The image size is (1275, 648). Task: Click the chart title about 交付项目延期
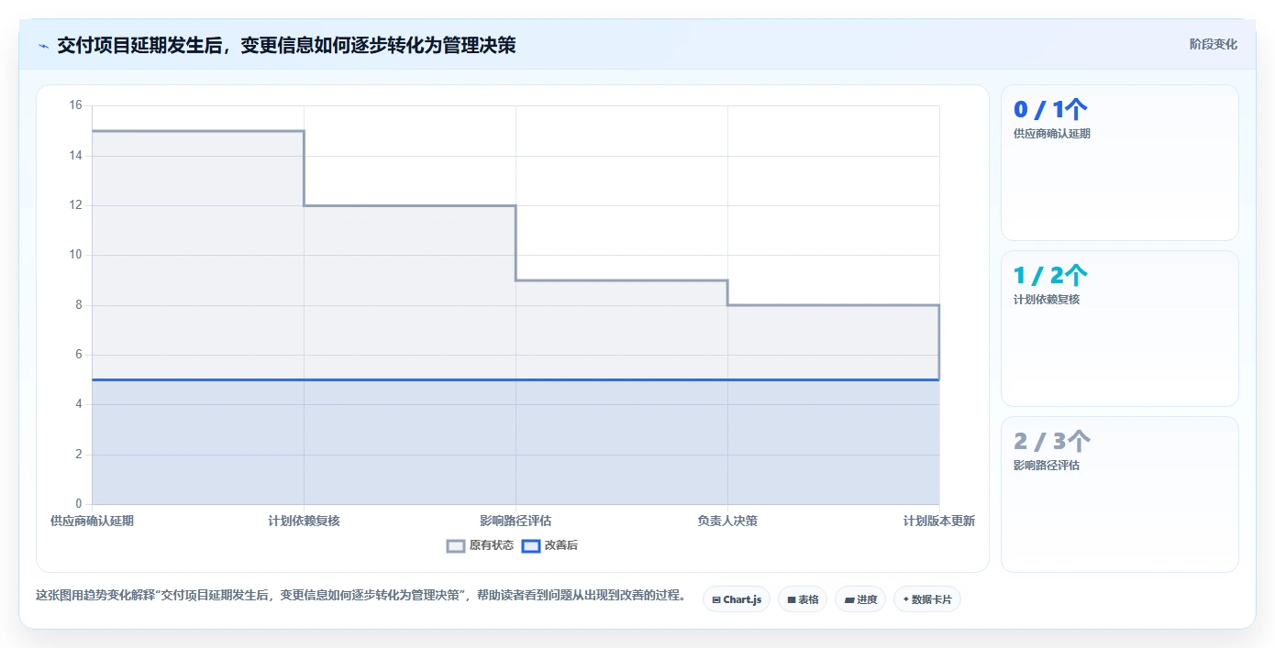[286, 45]
